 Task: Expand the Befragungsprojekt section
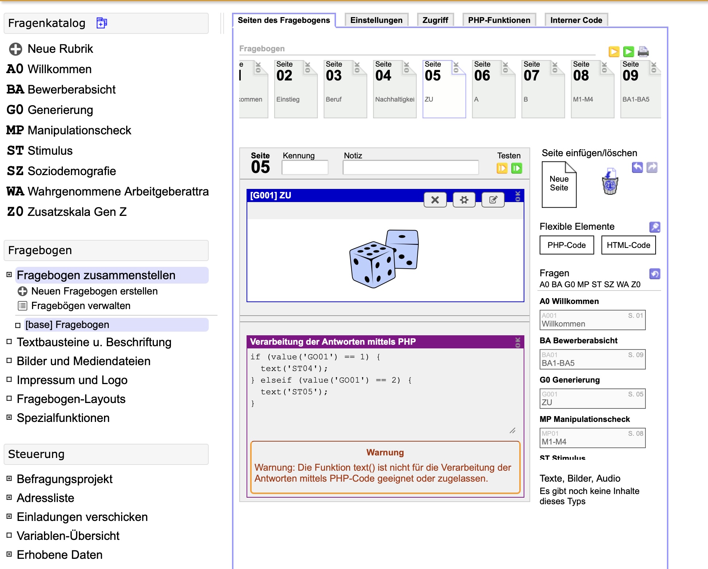pos(9,479)
